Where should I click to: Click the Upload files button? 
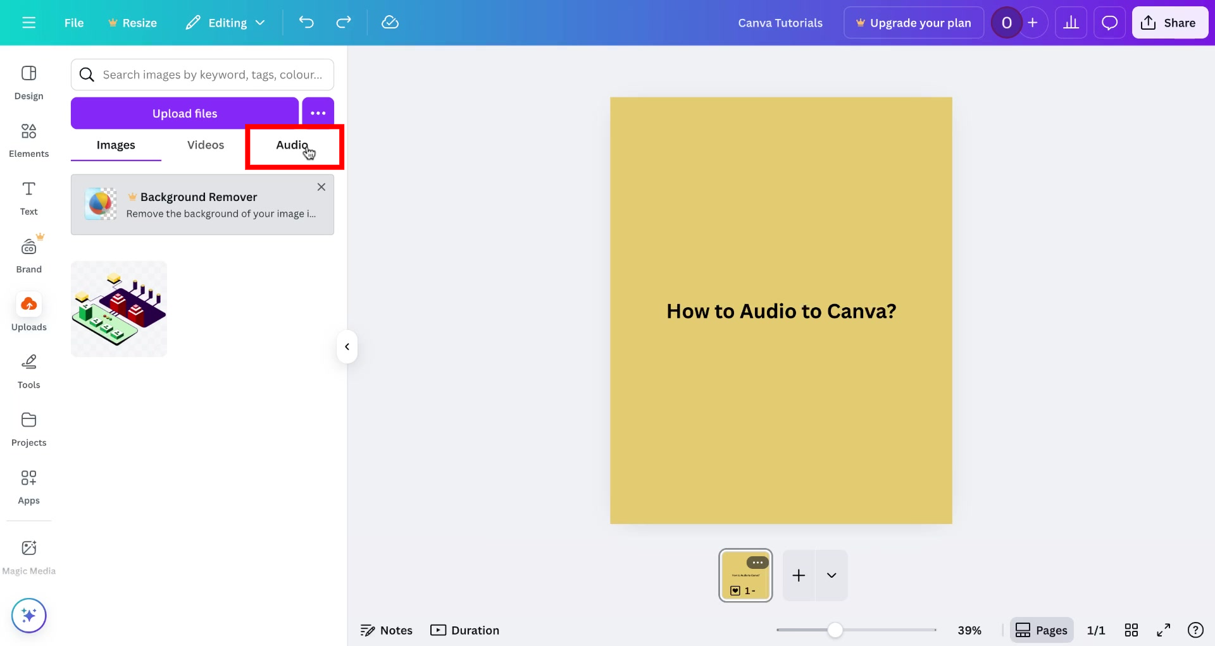(x=184, y=113)
